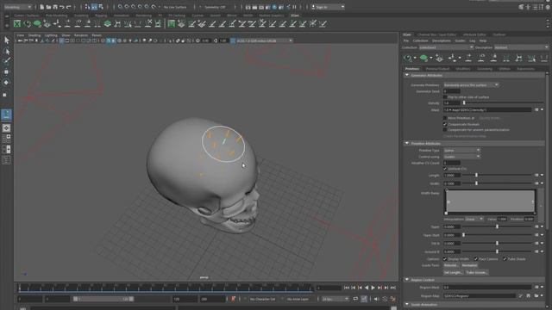Toggle the Uniform CVs checkbox
The image size is (552, 310).
(x=445, y=169)
